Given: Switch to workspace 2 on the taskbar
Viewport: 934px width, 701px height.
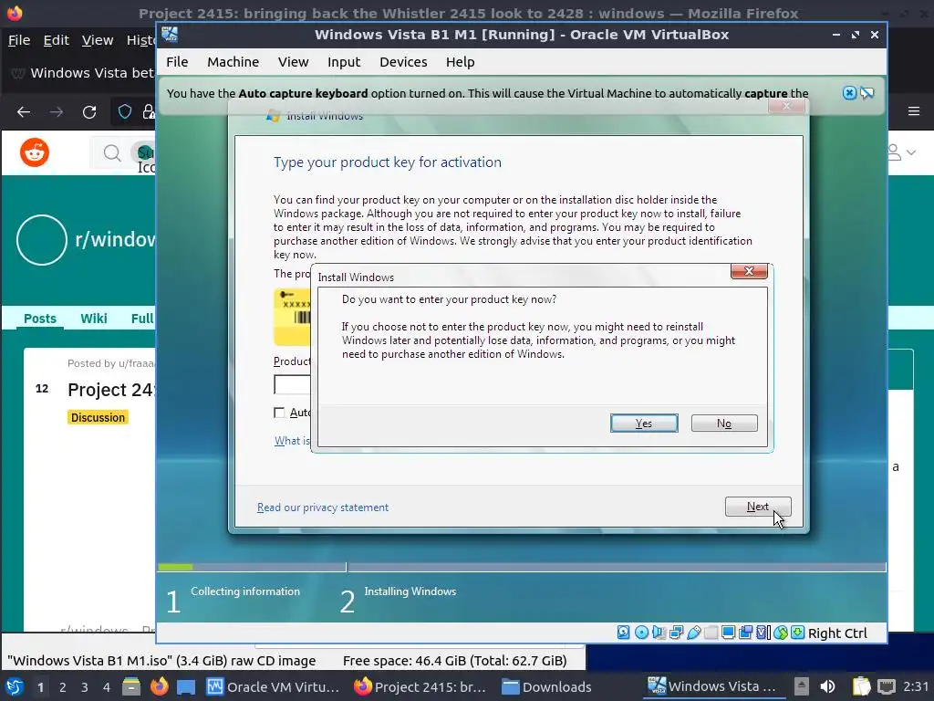Looking at the screenshot, I should click(x=63, y=687).
